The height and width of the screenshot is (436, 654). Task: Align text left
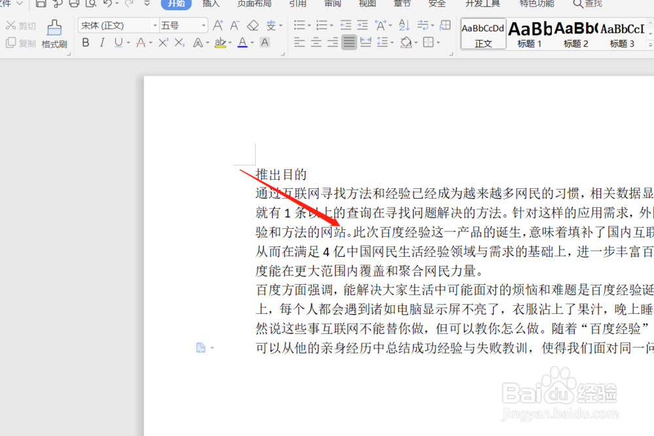coord(300,42)
